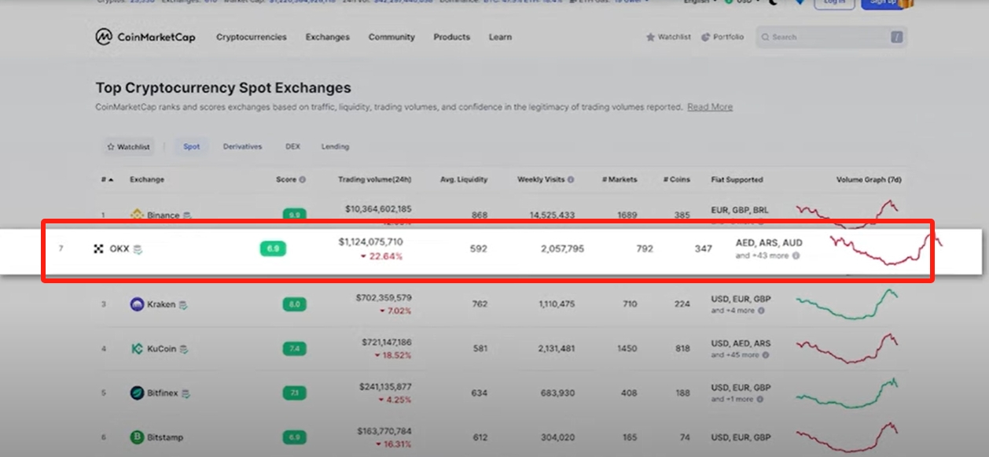The image size is (989, 457).
Task: Click info icon beside OKX +43 more
Action: pos(796,256)
